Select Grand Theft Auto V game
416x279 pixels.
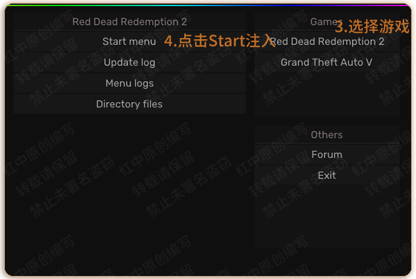pyautogui.click(x=327, y=62)
